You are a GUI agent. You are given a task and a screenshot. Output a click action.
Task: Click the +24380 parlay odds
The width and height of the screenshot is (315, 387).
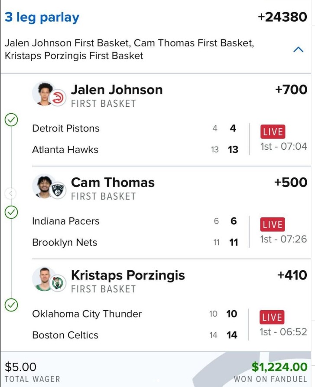(x=282, y=17)
